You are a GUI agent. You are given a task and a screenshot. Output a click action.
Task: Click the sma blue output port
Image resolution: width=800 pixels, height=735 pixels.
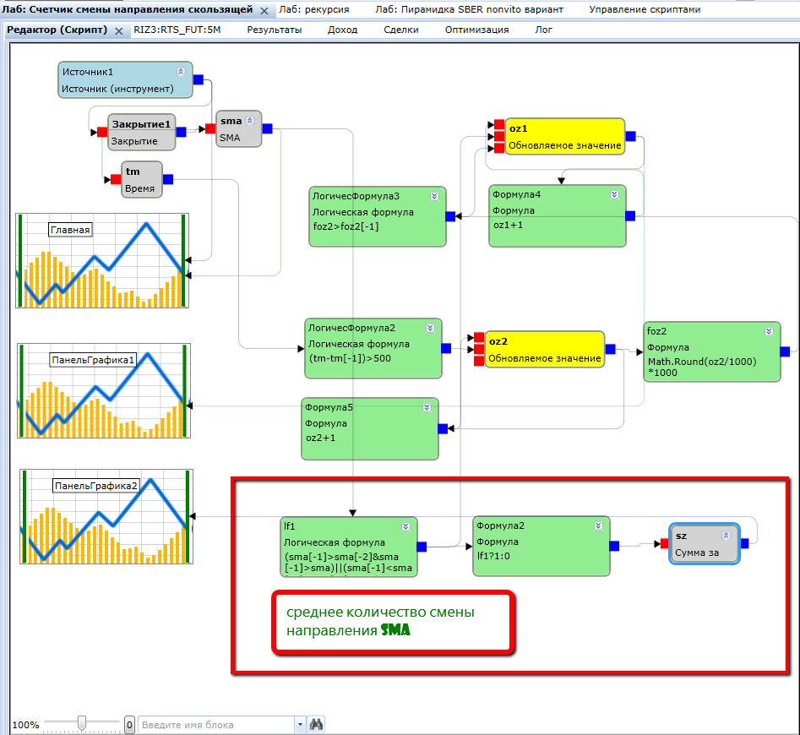[267, 129]
